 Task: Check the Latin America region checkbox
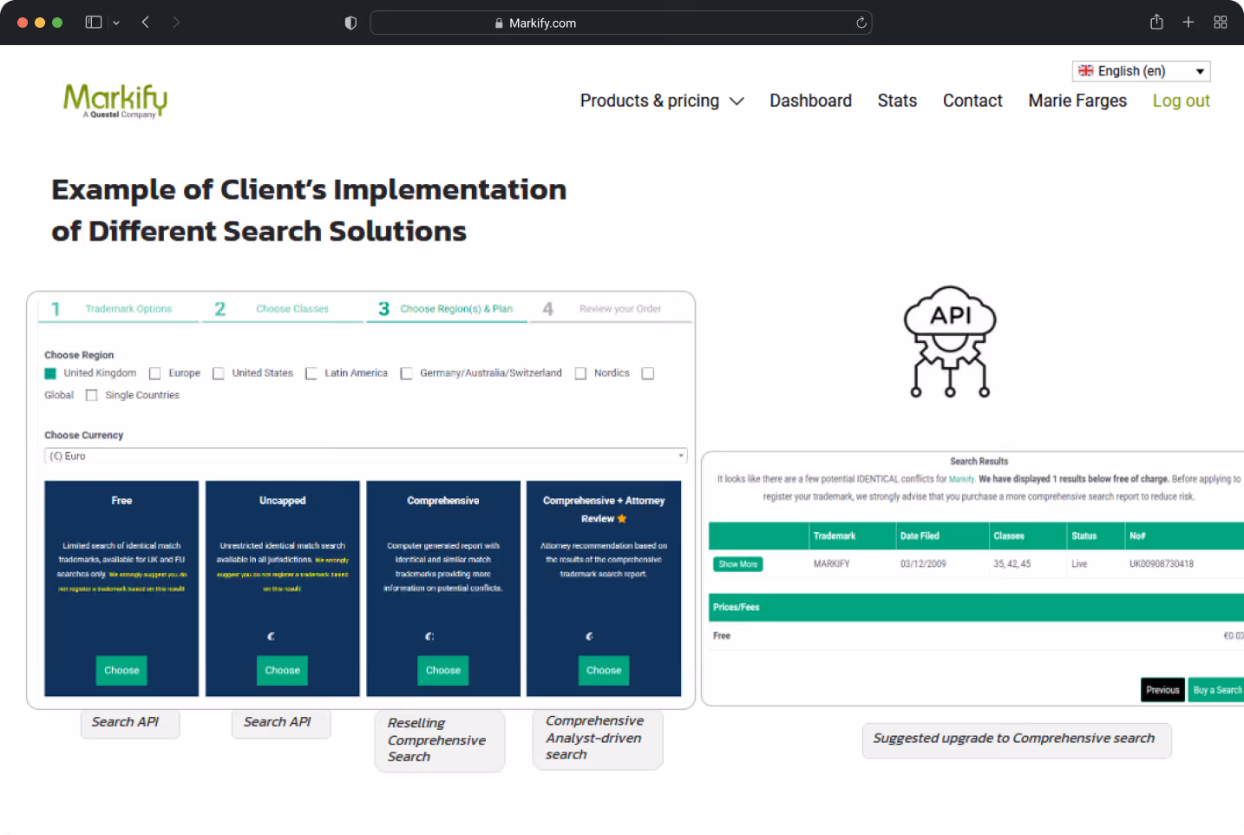point(311,373)
